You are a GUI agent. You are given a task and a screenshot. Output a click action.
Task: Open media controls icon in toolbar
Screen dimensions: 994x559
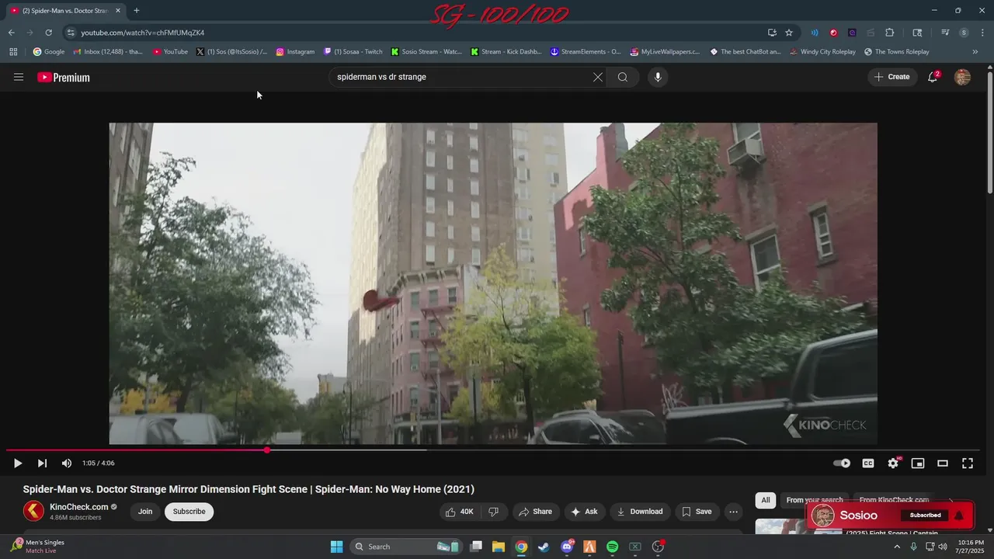point(945,33)
